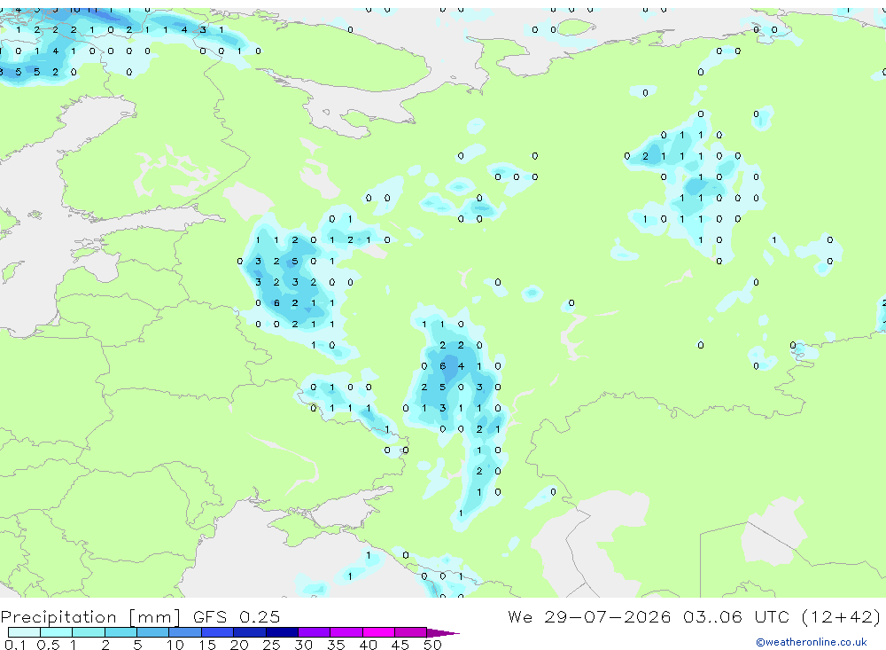Select the 30–35 mm violet legend swatch
The height and width of the screenshot is (650, 886).
[314, 632]
